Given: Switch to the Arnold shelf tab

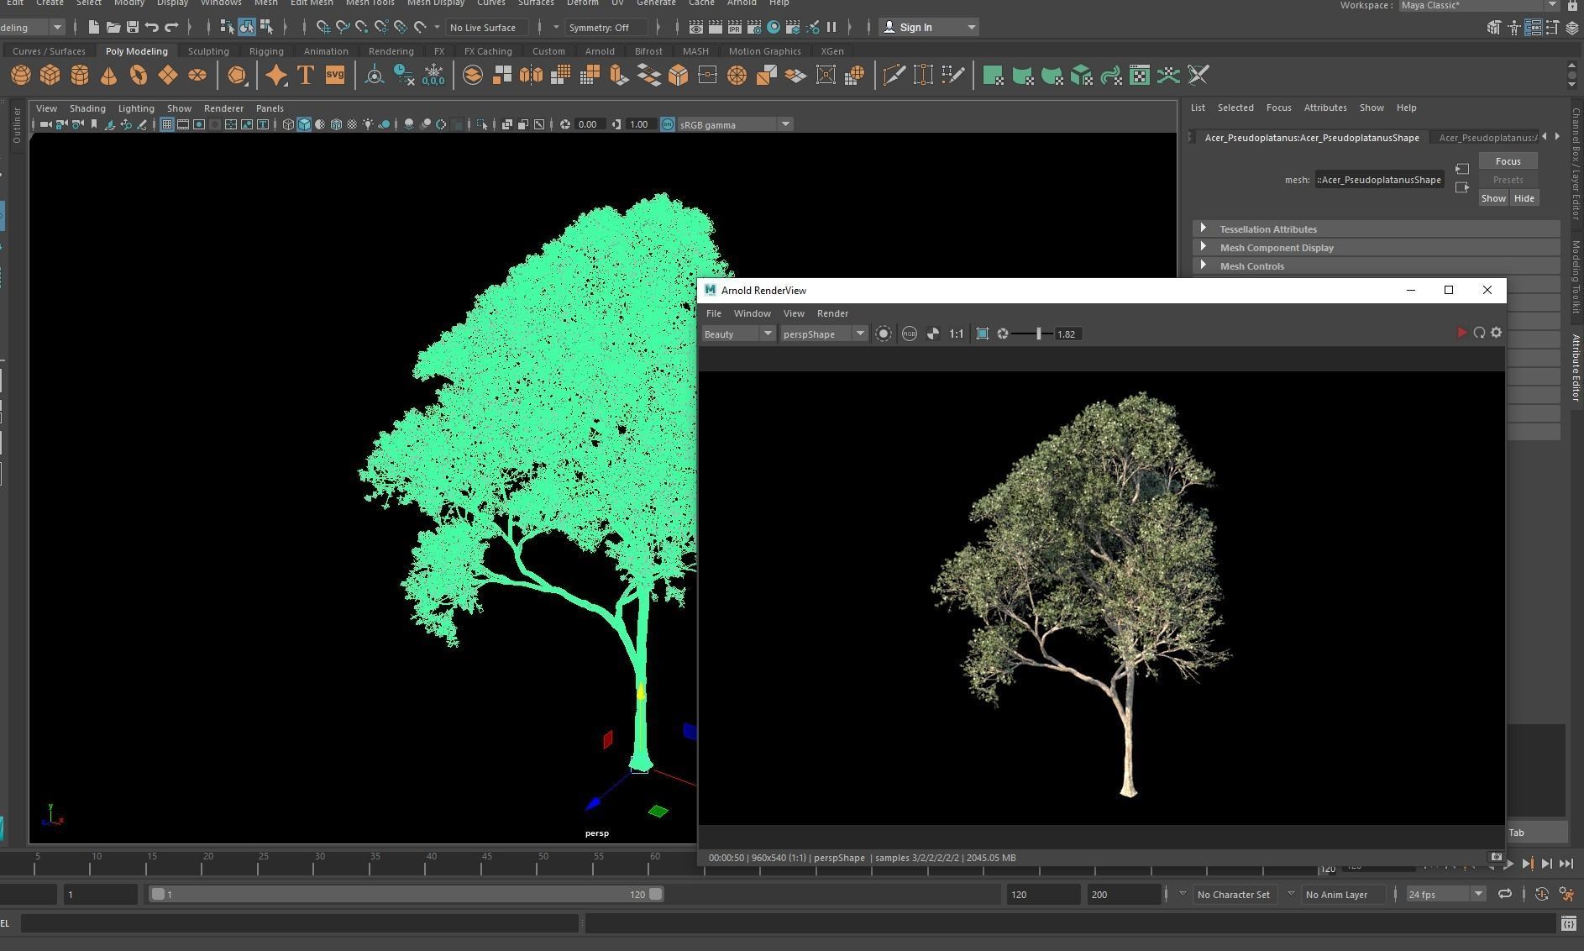Looking at the screenshot, I should click(x=600, y=51).
